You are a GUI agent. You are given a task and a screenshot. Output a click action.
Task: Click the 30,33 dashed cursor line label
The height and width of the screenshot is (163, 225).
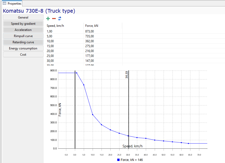[127, 75]
